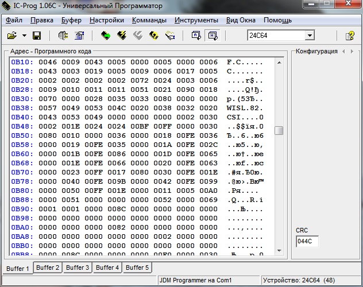The image size is (363, 287).
Task: Open the Hardware settings chip icon
Action: click(63, 36)
